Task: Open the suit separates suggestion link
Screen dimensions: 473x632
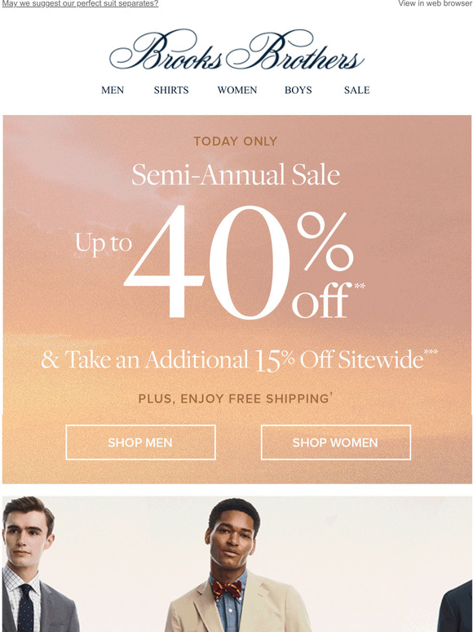Action: pyautogui.click(x=80, y=3)
